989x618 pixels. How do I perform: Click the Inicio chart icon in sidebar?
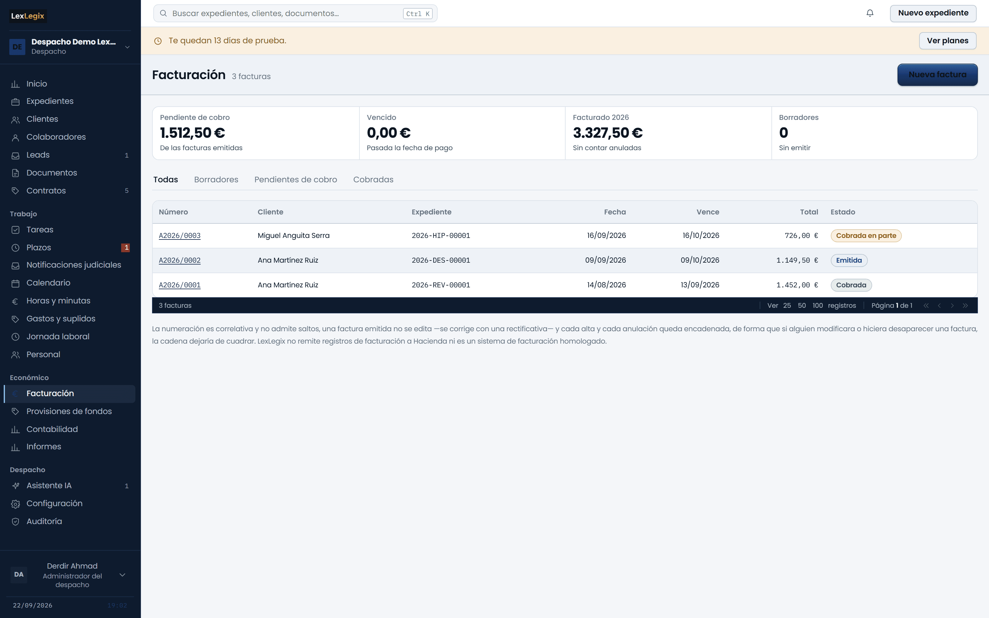[x=15, y=84]
